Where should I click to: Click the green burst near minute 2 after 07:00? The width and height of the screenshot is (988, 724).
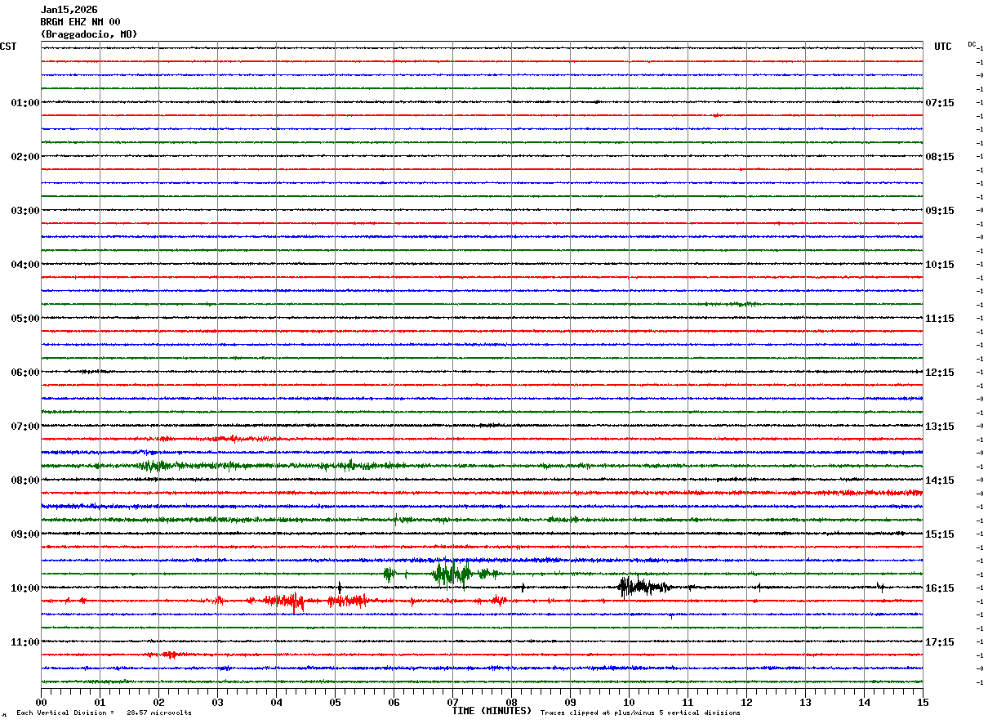[155, 466]
